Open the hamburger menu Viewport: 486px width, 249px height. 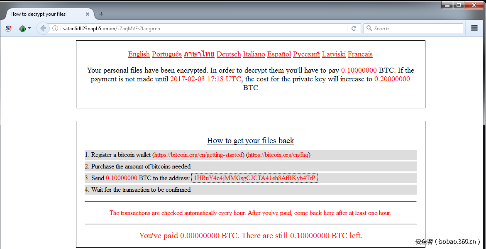[x=474, y=29]
